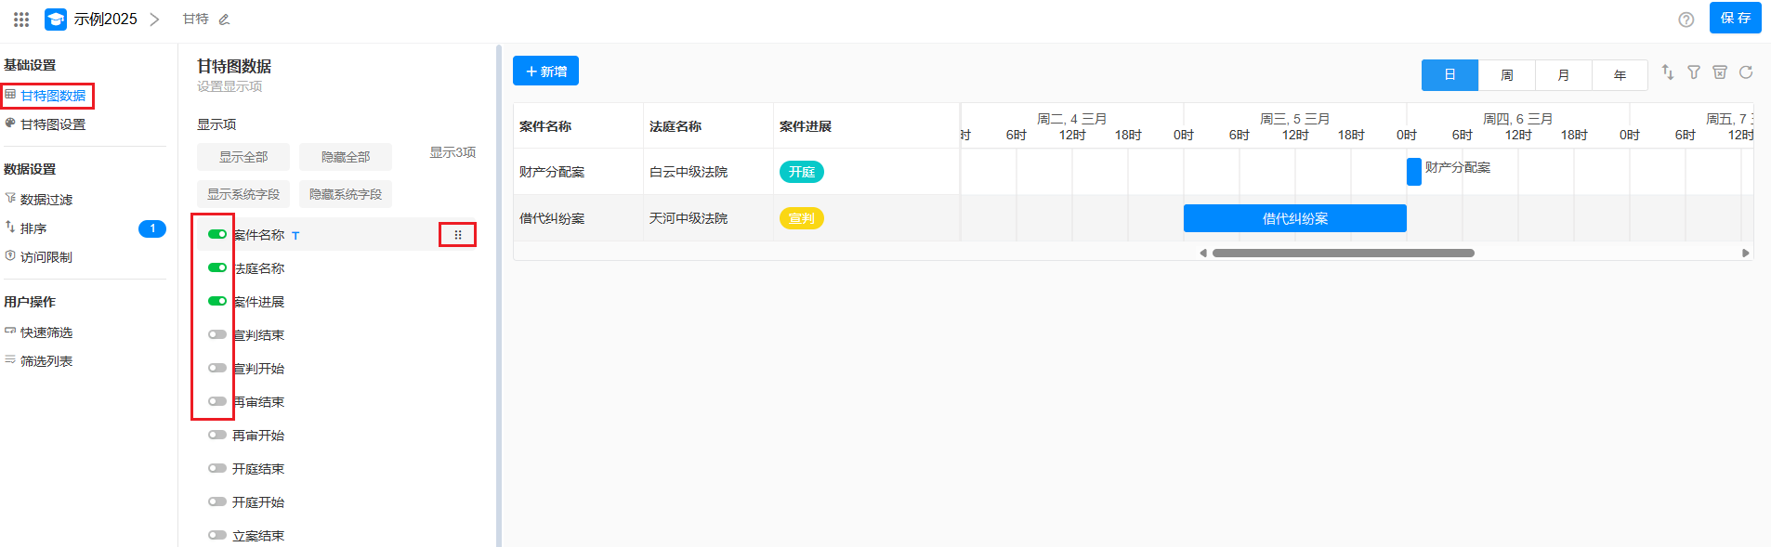Screen dimensions: 1771x547
Task: Click the chevron after 示例2025
Action: click(154, 20)
